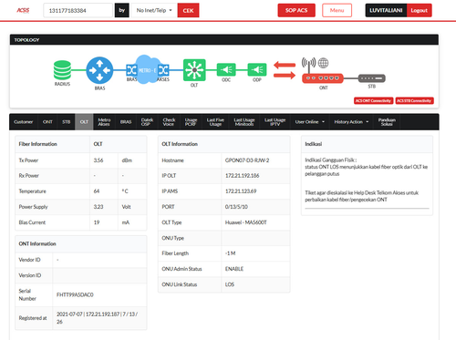Click the OLT Information header

(224, 144)
